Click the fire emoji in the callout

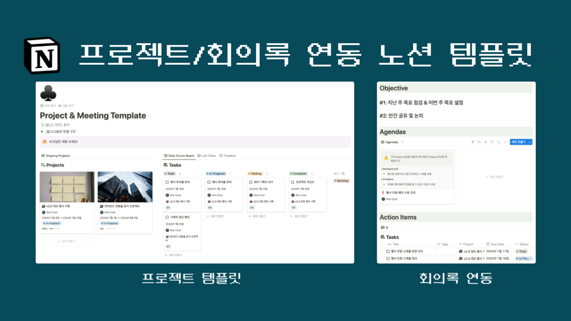coord(44,141)
